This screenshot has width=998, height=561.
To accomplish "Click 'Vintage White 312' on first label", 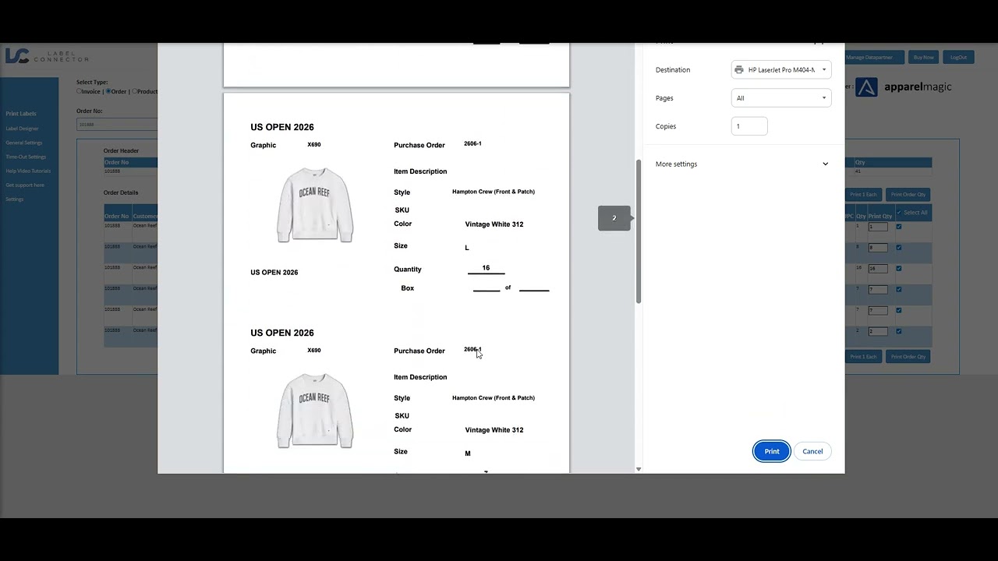I will tap(494, 224).
